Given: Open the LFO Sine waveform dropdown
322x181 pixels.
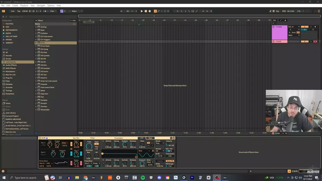Looking at the screenshot, I should [x=144, y=151].
